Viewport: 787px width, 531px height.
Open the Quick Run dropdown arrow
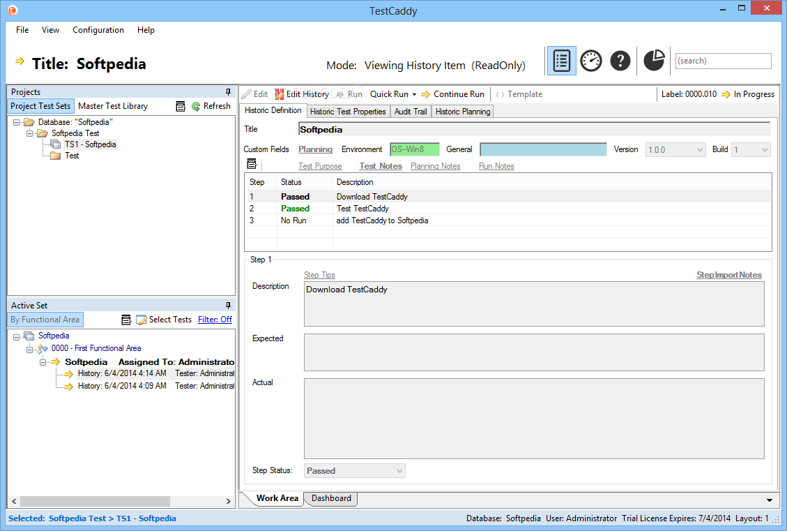[414, 94]
